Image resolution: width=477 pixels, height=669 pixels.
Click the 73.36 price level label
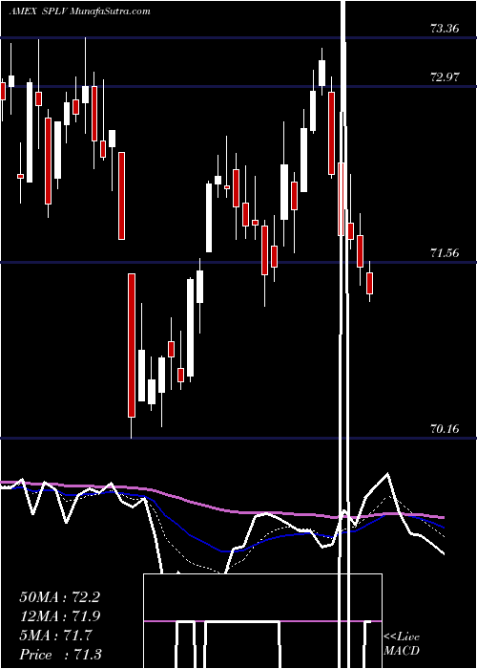(x=445, y=29)
